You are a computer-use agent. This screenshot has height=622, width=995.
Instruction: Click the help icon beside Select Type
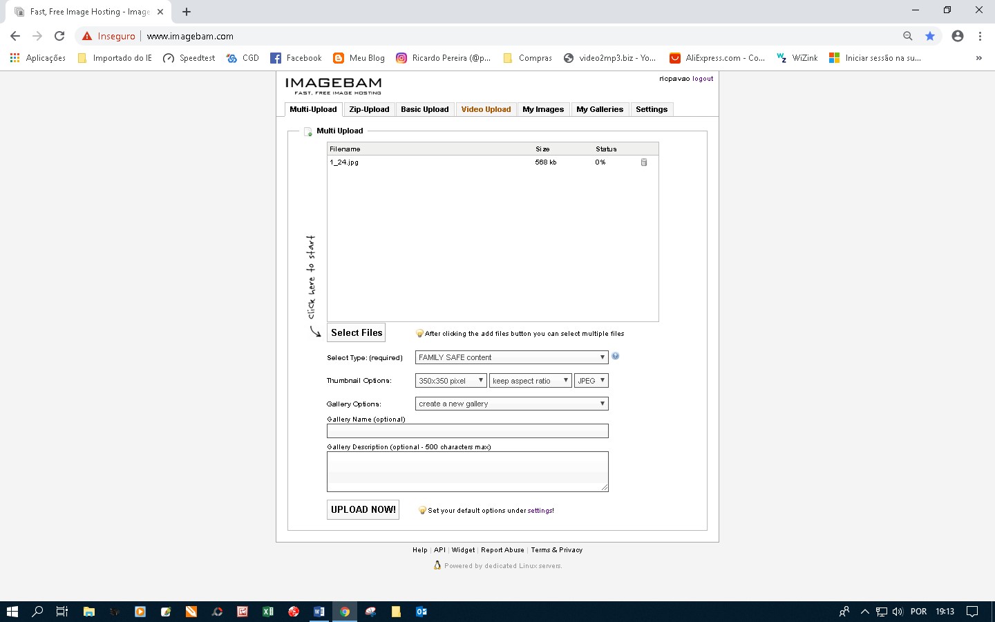click(616, 356)
